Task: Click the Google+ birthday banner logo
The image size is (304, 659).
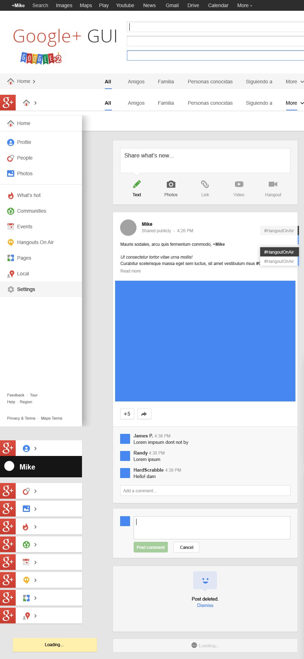Action: pyautogui.click(x=41, y=58)
